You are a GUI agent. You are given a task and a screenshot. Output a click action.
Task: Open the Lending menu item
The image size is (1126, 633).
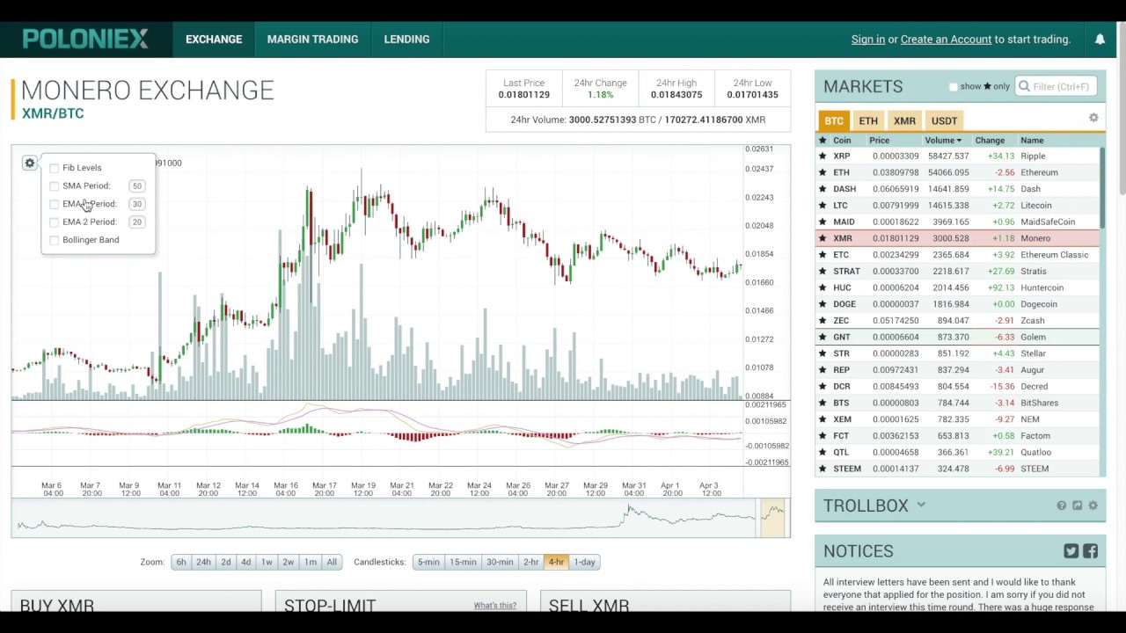[406, 40]
